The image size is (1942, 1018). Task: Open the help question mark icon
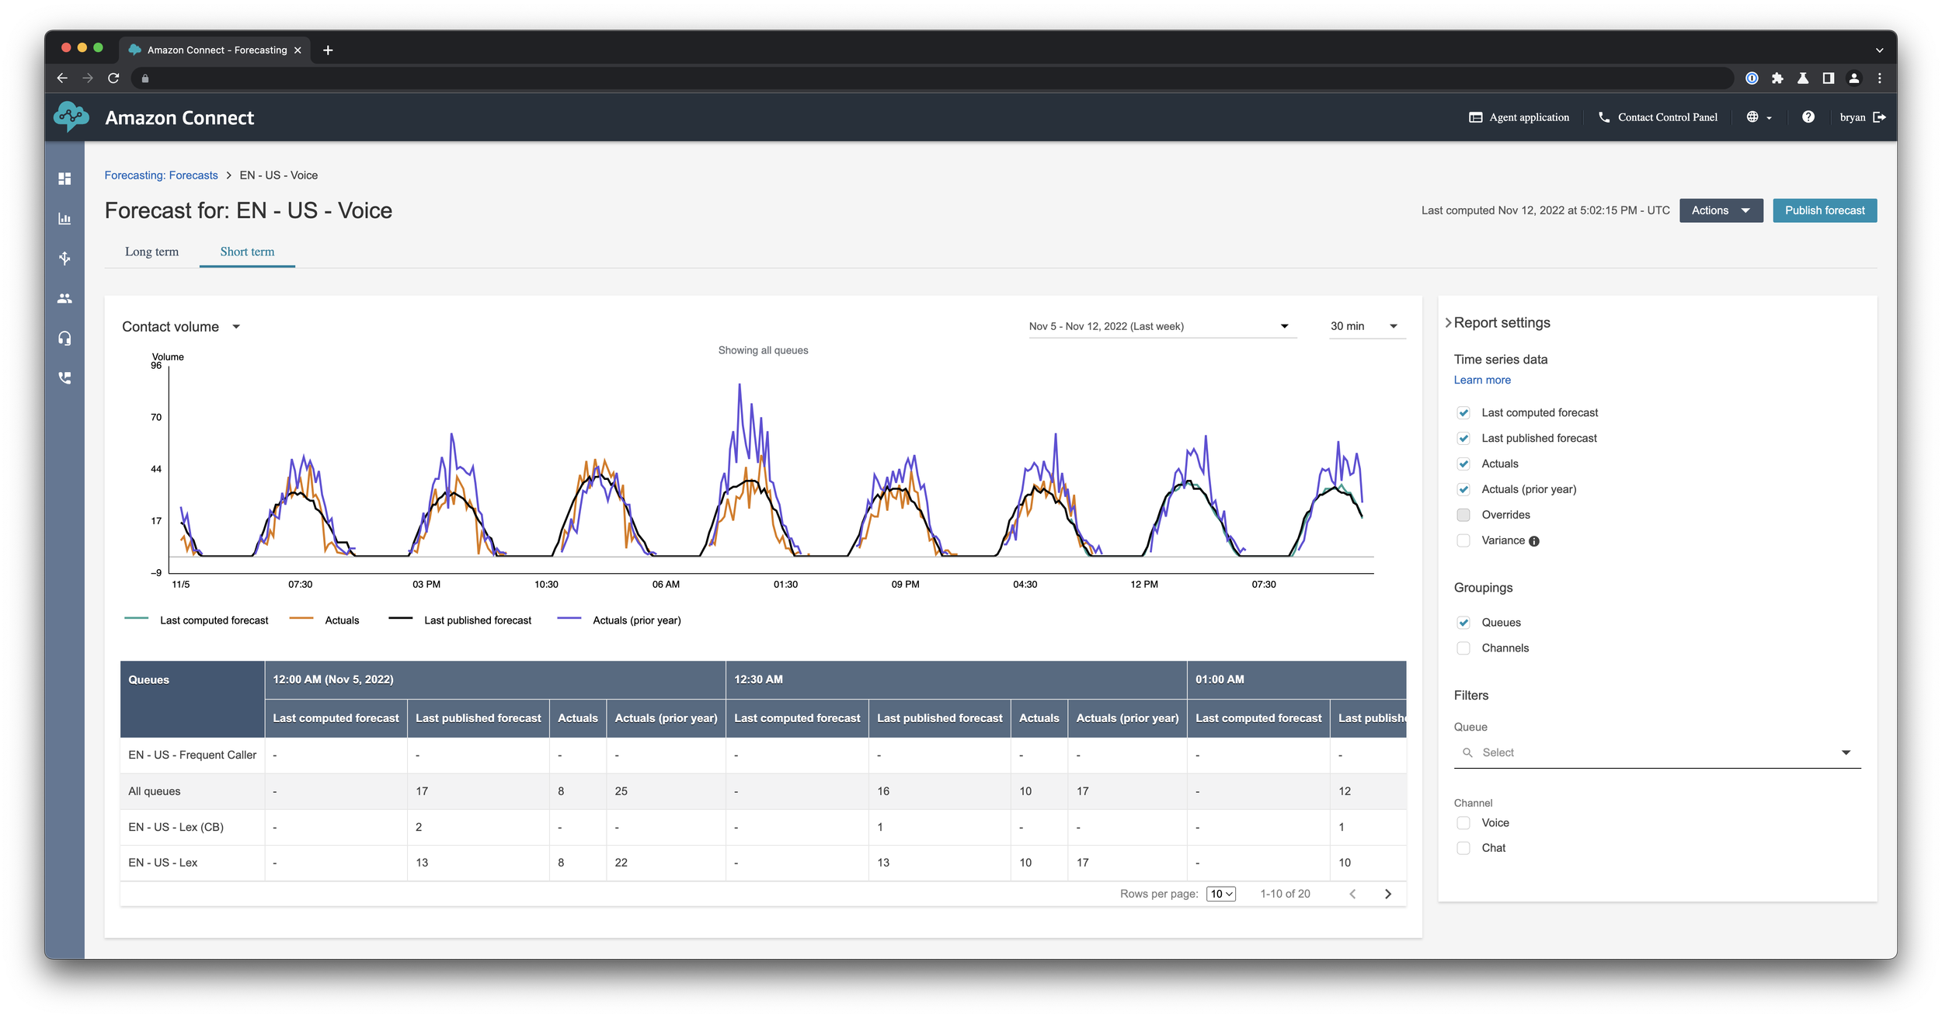click(x=1808, y=117)
